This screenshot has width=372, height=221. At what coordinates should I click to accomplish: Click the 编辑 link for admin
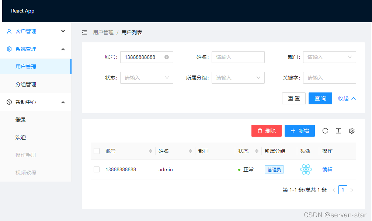click(327, 169)
